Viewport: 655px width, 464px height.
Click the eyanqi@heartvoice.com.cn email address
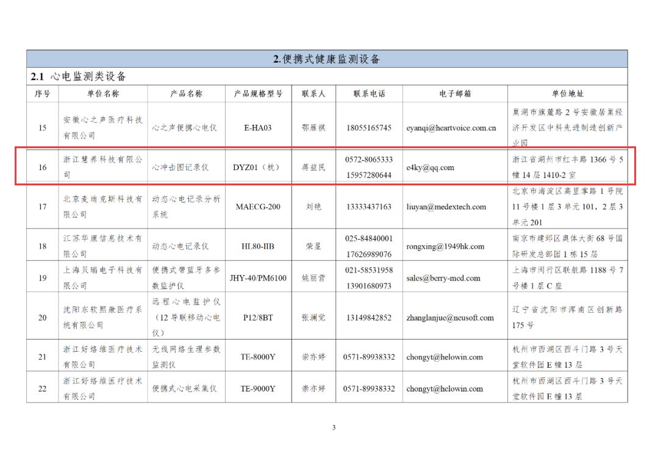point(451,128)
